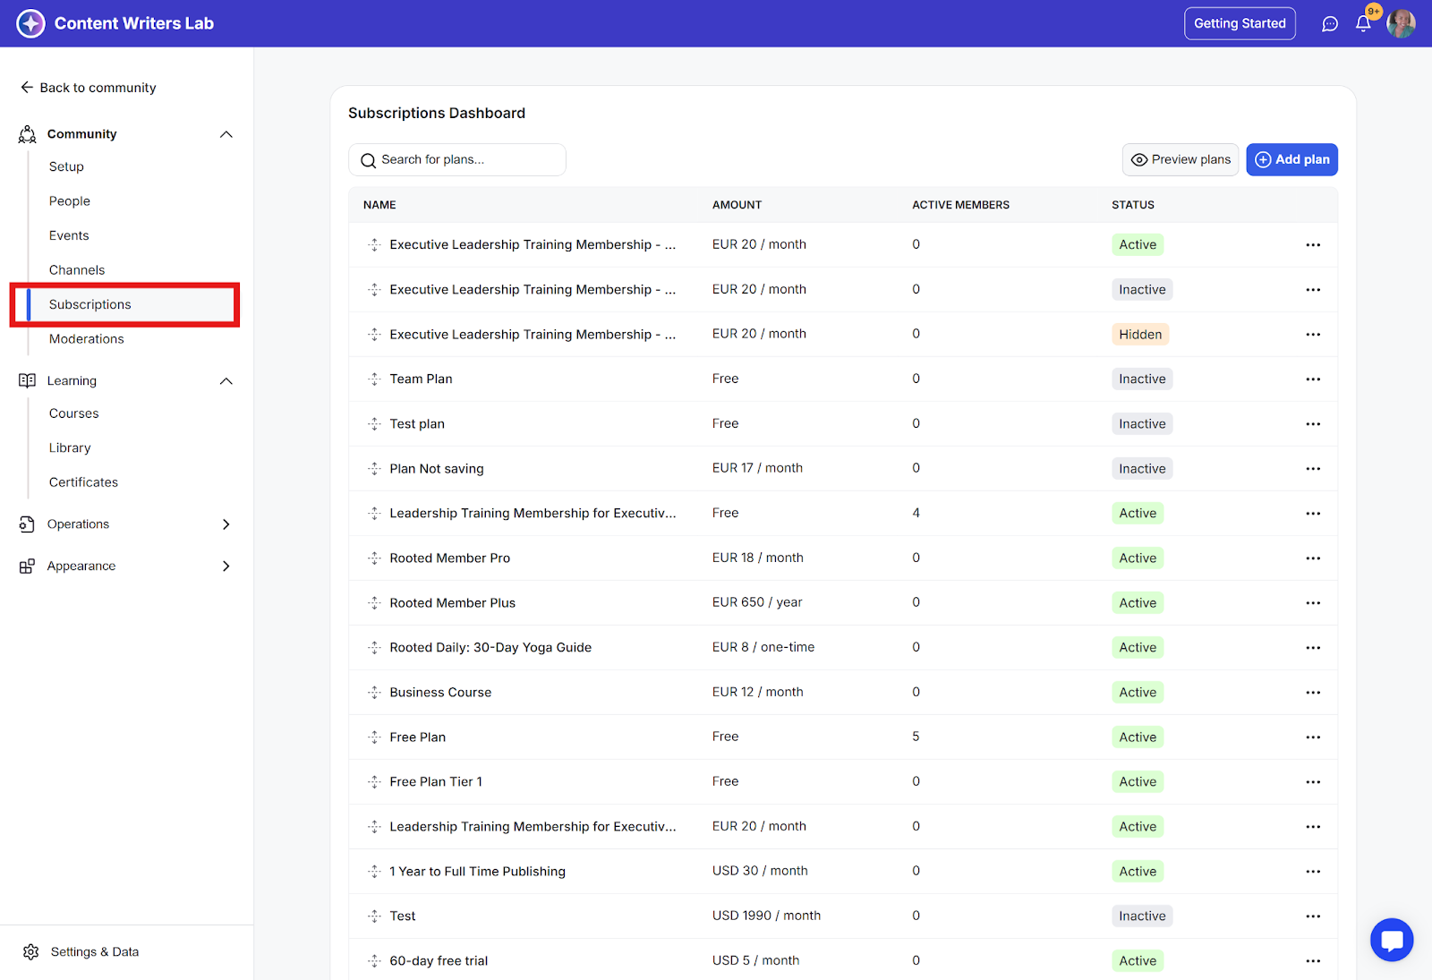This screenshot has width=1432, height=980.
Task: Open the floating support chat widget
Action: pyautogui.click(x=1392, y=940)
